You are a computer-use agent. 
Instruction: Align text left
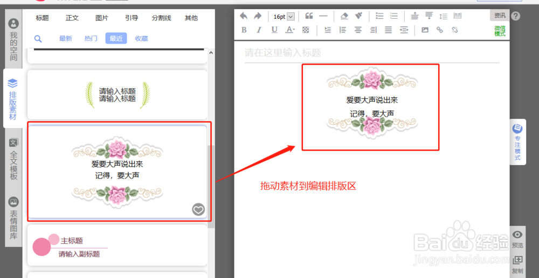[x=343, y=30]
